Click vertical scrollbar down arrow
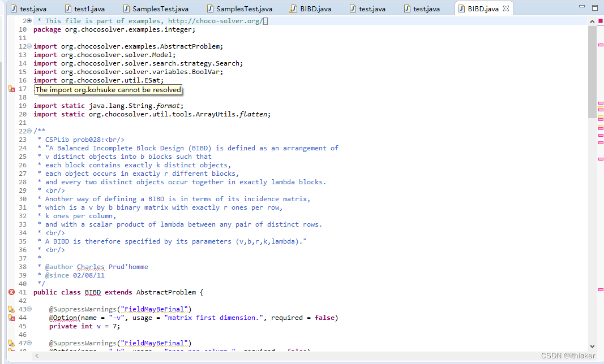This screenshot has width=604, height=364. 592,346
